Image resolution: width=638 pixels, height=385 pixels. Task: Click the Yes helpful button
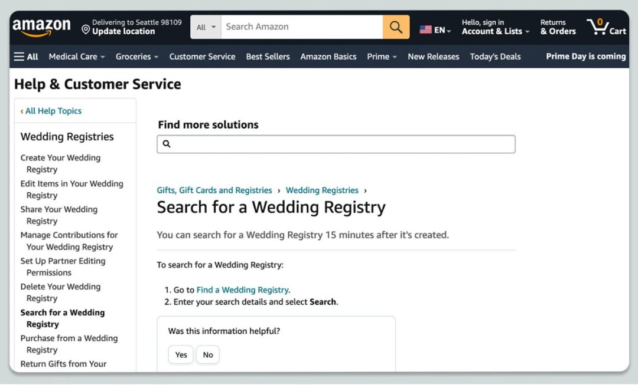(181, 354)
